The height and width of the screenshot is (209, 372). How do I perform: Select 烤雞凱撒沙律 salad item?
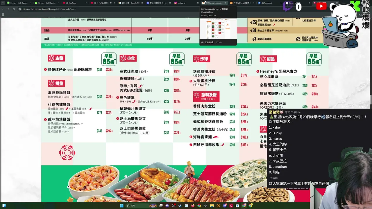click(204, 73)
